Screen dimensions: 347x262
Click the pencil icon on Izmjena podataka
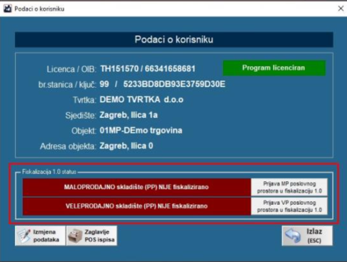tap(24, 235)
